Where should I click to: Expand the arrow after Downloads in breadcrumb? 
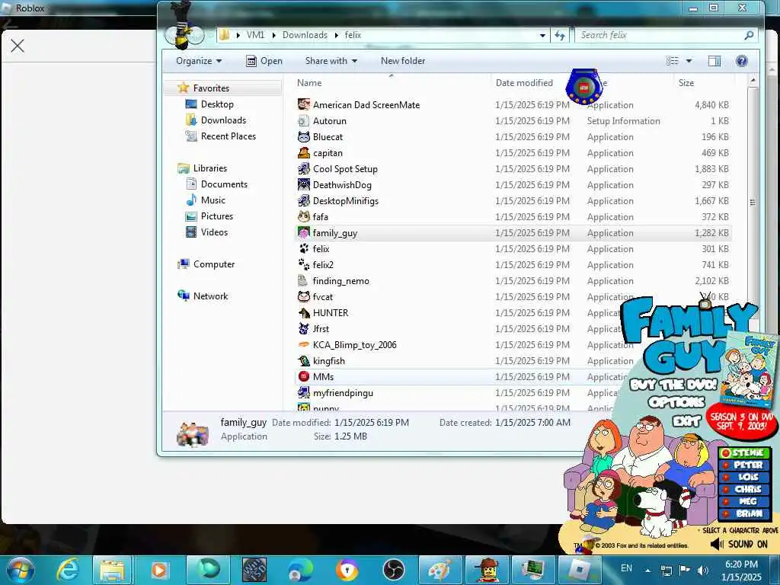[x=336, y=35]
